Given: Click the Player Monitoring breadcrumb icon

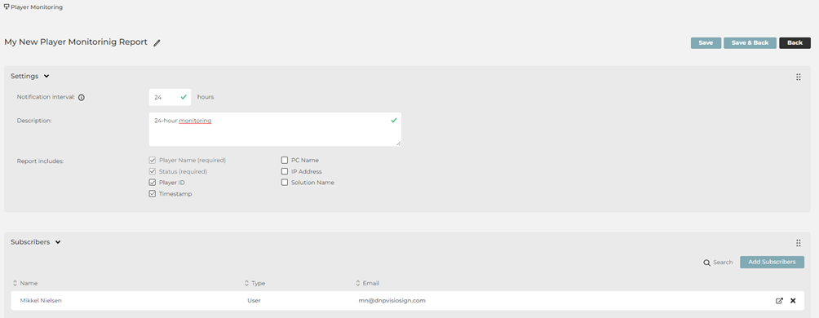Looking at the screenshot, I should click(7, 7).
